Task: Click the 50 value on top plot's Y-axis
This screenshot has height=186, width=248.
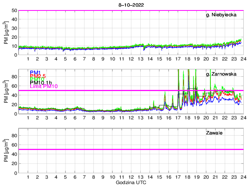Action: [14, 10]
